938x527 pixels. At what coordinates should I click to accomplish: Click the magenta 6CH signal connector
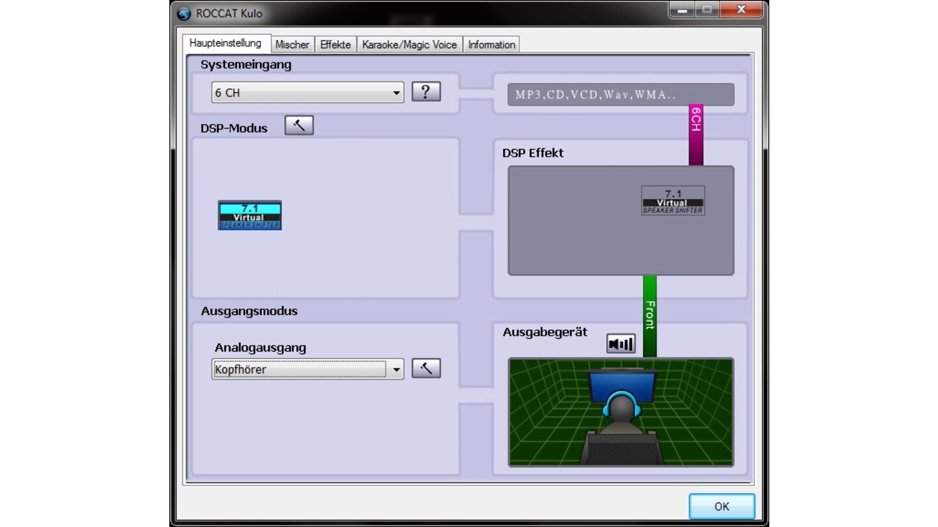pos(696,135)
